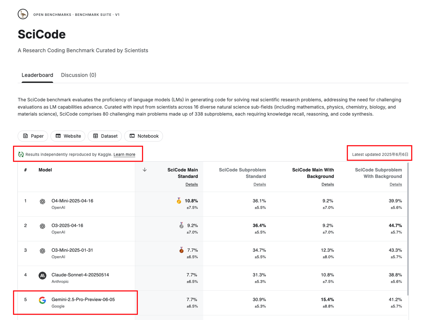The height and width of the screenshot is (320, 425).
Task: Click the green reproduced-results verification icon
Action: tap(21, 154)
